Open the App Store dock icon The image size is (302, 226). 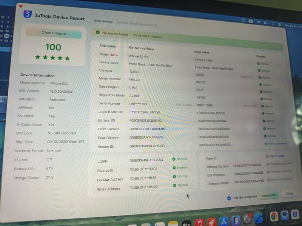point(223,221)
